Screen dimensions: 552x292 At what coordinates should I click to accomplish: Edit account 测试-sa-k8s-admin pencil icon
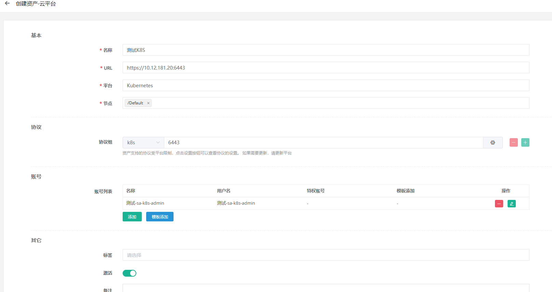[x=511, y=204]
